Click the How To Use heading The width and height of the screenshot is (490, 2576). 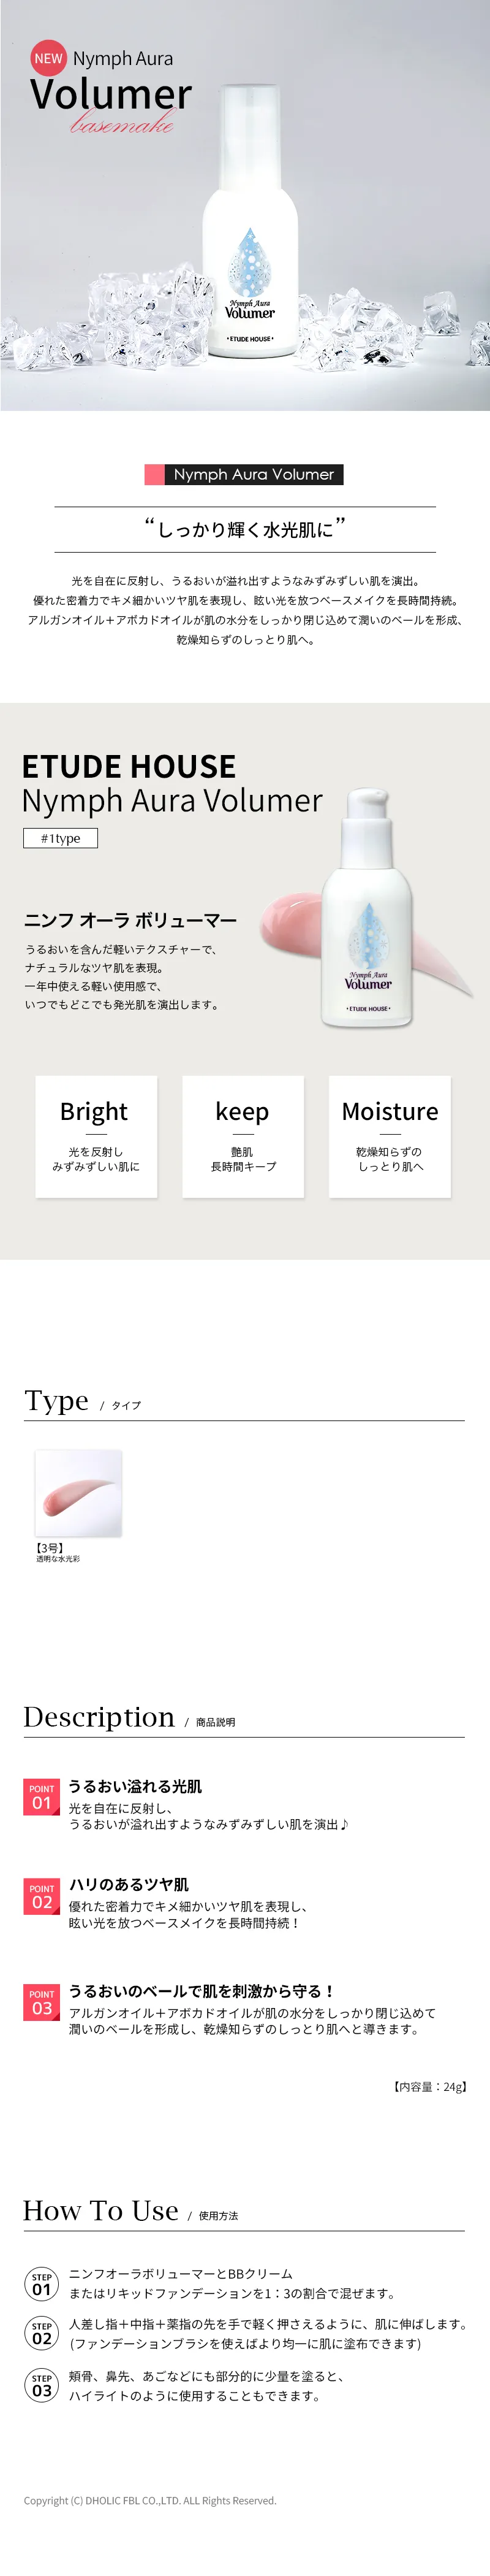coord(101,2210)
